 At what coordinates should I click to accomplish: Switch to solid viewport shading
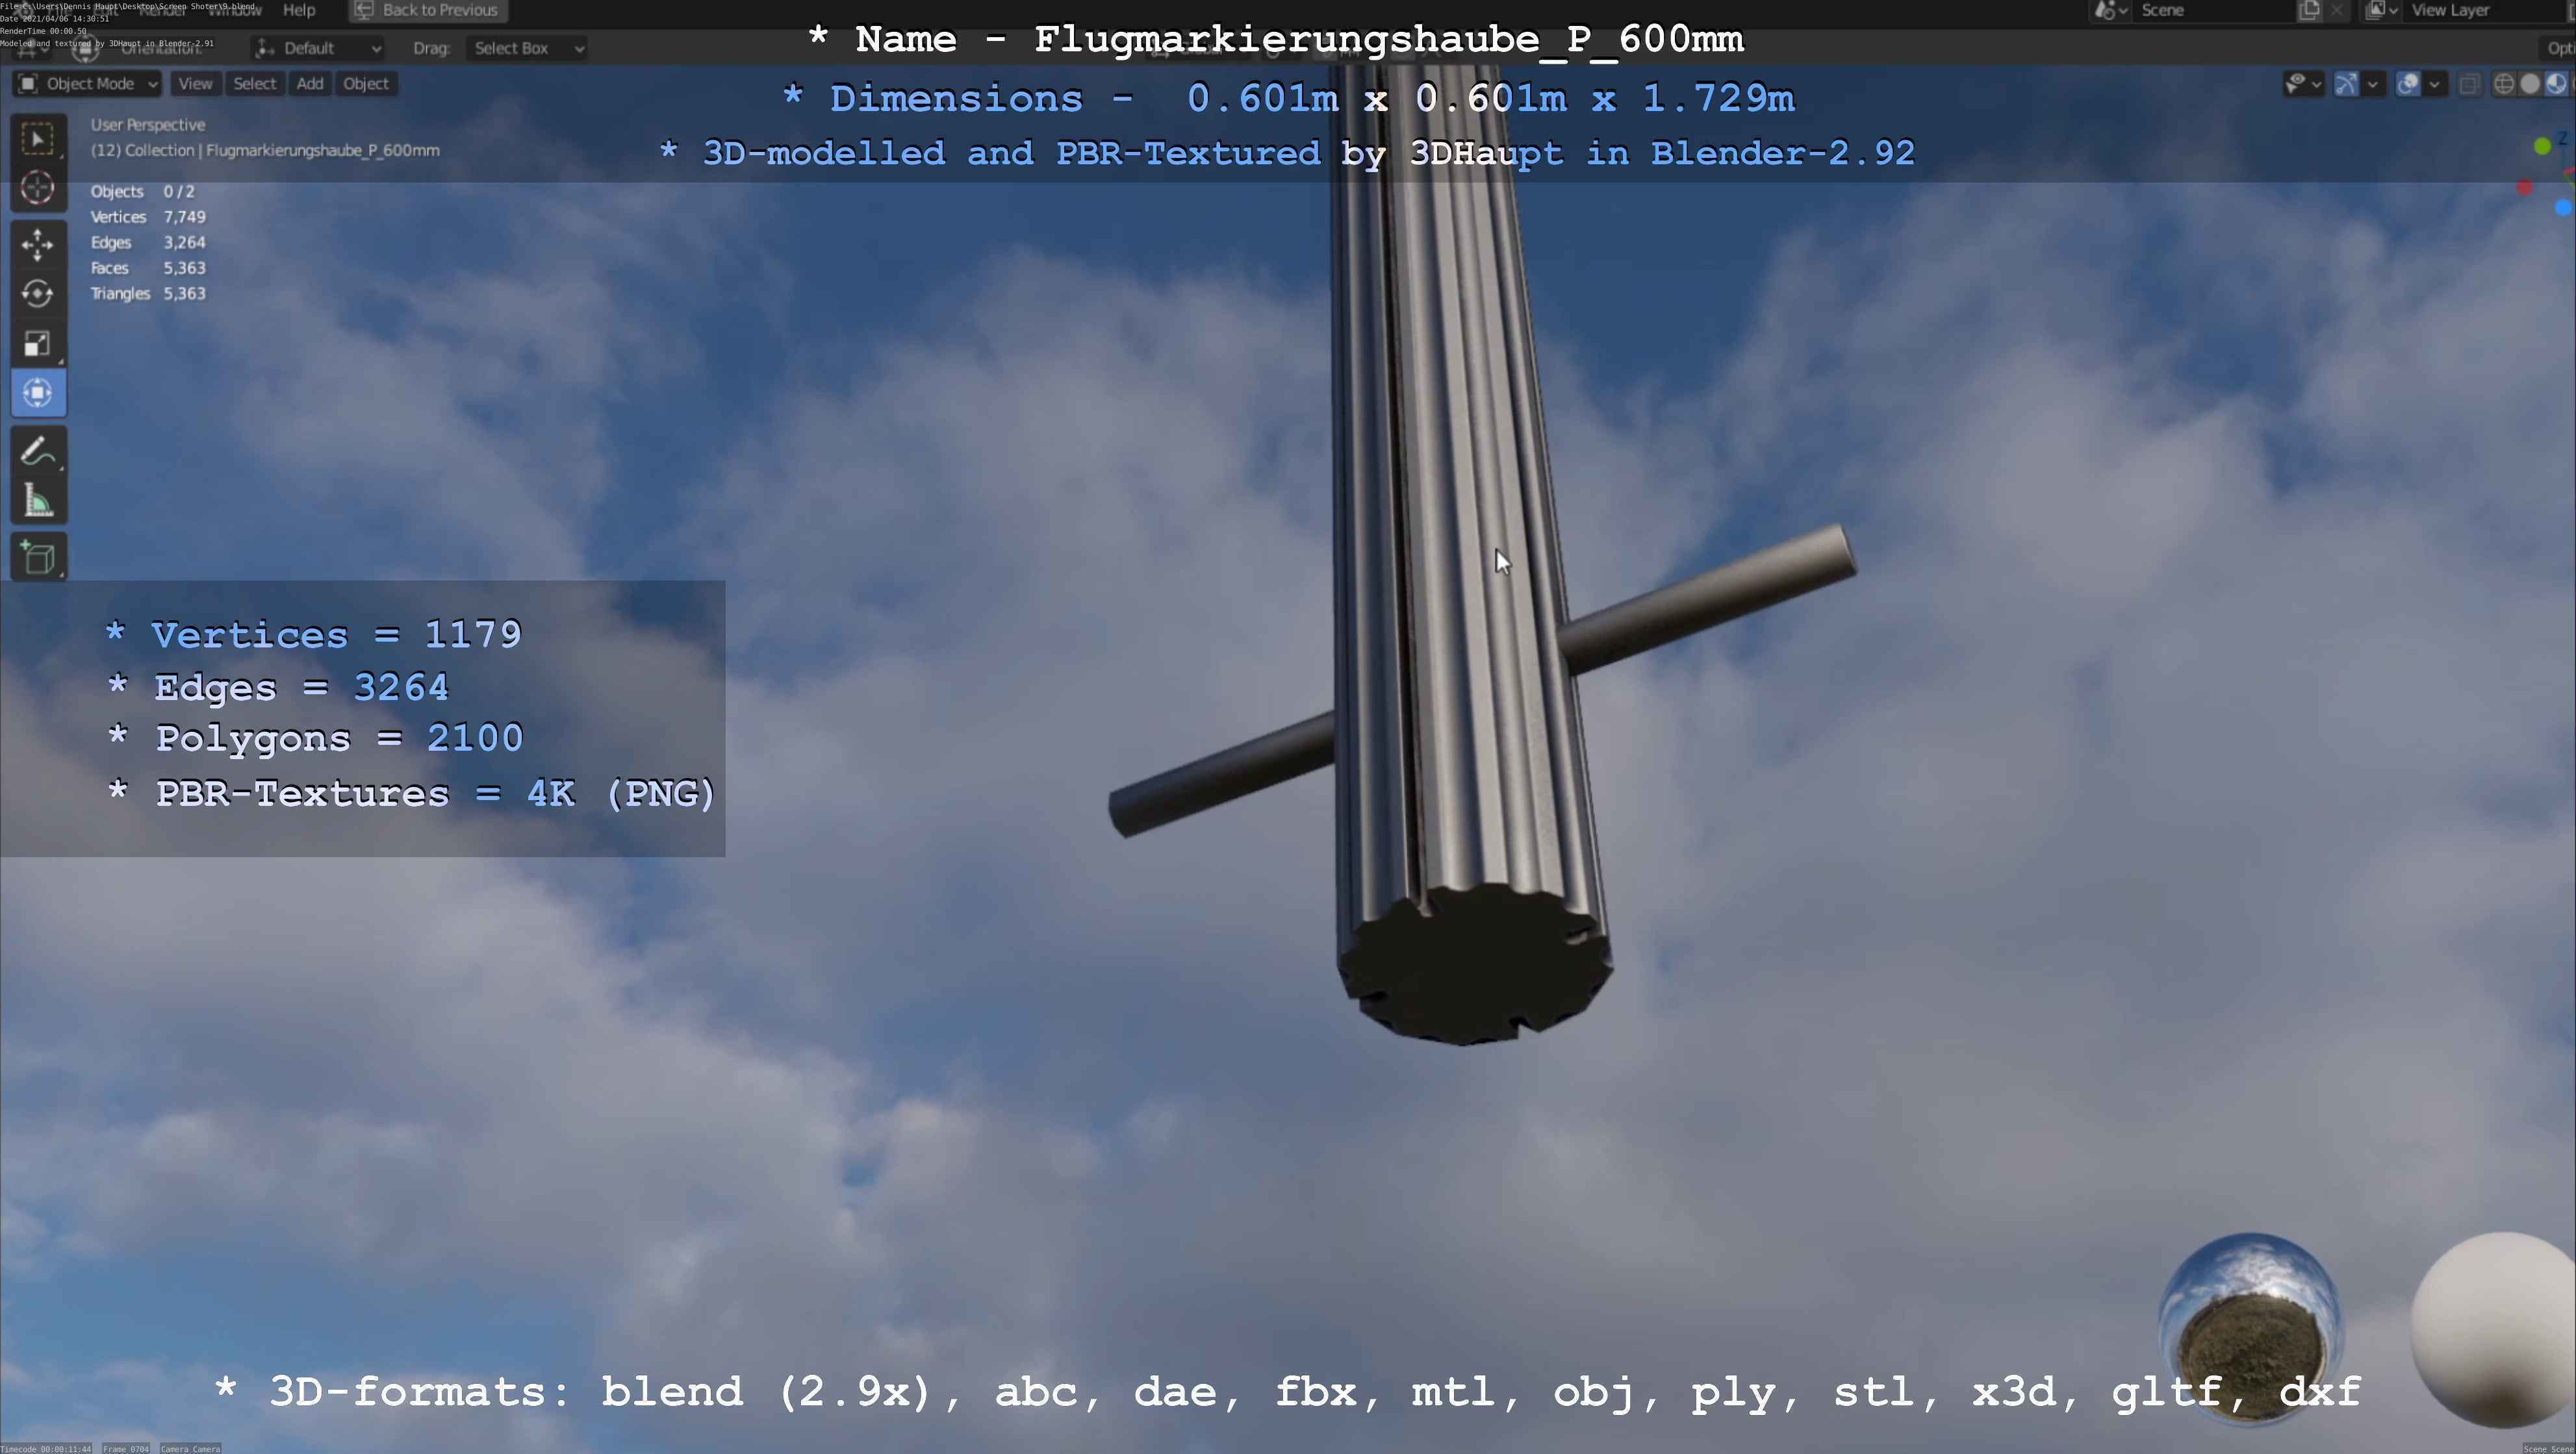pos(2530,84)
